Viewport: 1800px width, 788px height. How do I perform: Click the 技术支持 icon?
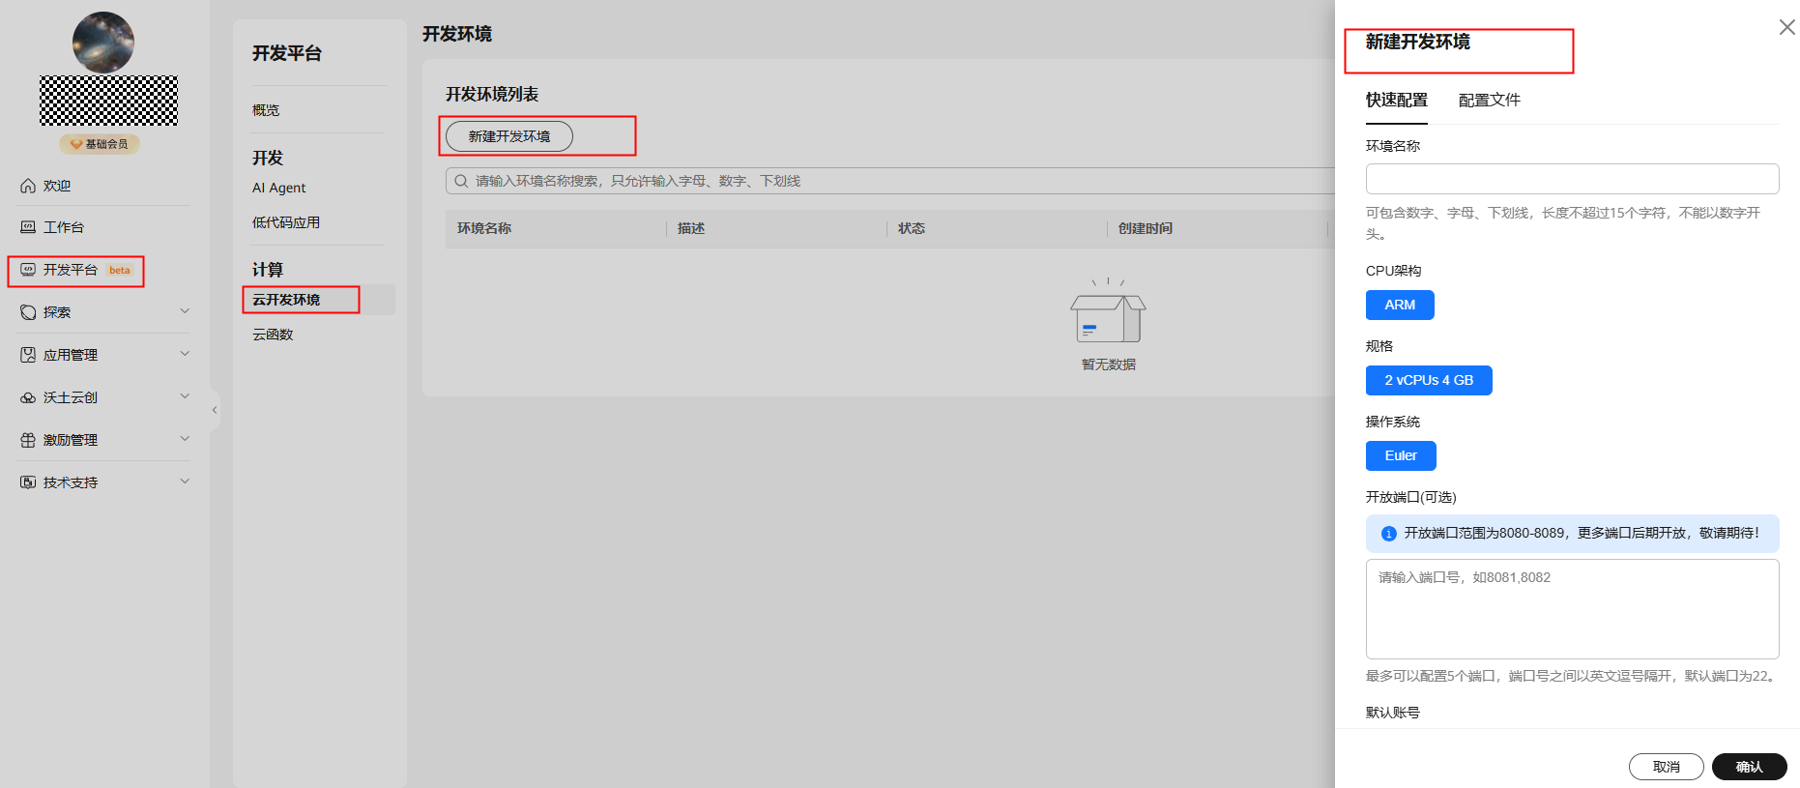point(28,482)
